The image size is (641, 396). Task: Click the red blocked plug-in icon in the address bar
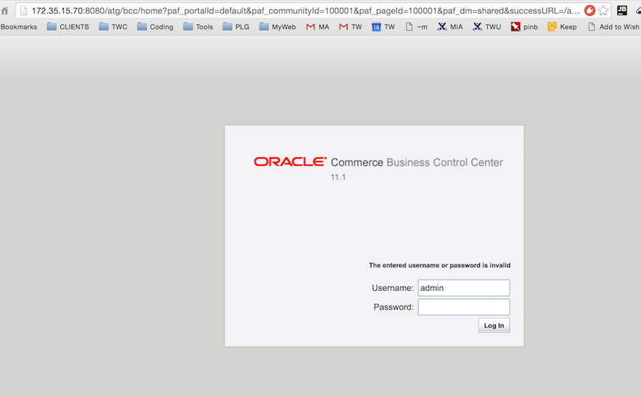(589, 11)
